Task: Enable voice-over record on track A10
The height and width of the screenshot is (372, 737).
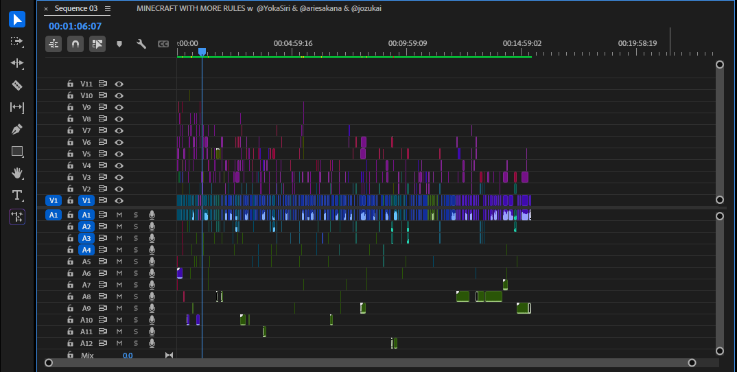Action: click(x=152, y=320)
